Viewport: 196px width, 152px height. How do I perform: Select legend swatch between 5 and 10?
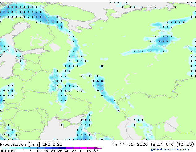(34, 148)
